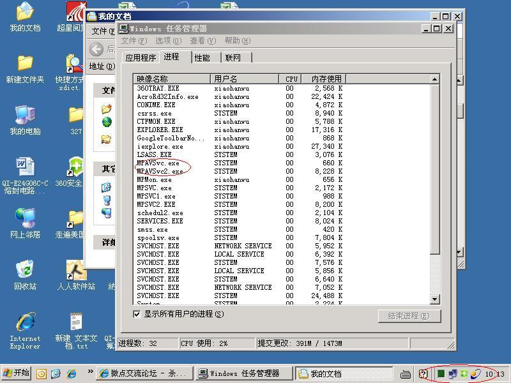Image resolution: width=511 pixels, height=383 pixels.
Task: Sort processes by the 映像名称 column header
Action: (172, 79)
